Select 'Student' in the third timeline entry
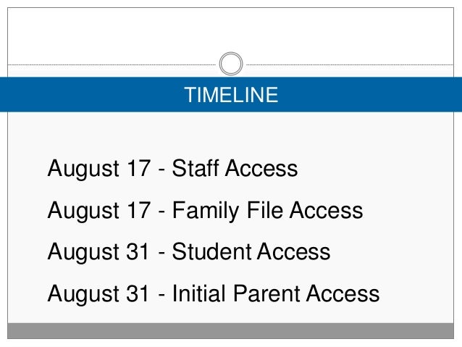The image size is (462, 347). coord(211,251)
